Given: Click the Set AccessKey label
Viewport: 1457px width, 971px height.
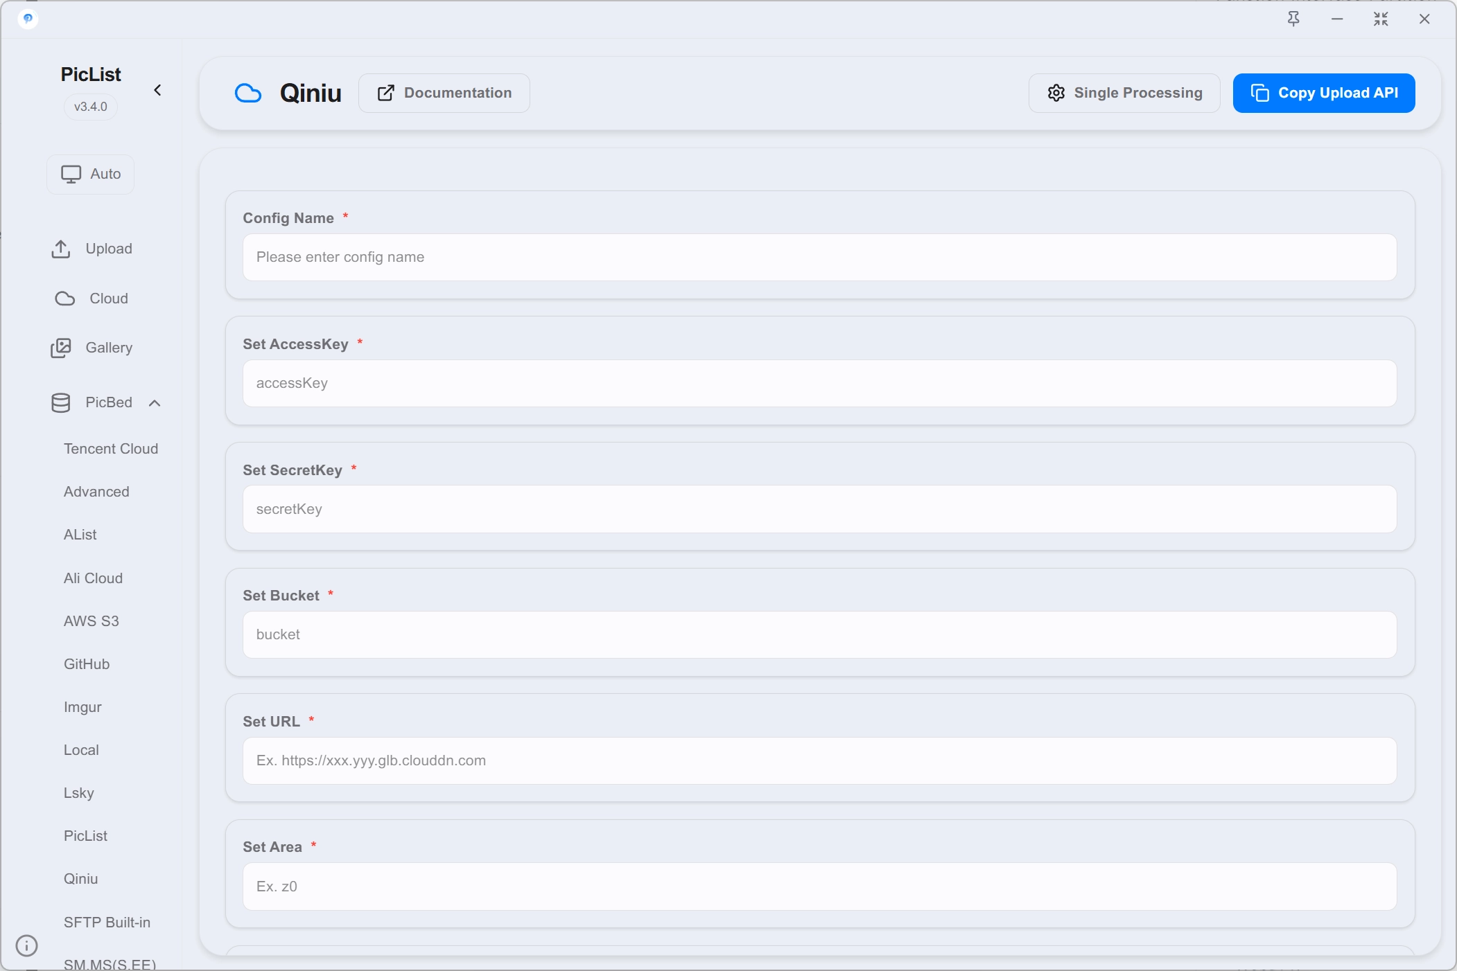Looking at the screenshot, I should coord(296,344).
